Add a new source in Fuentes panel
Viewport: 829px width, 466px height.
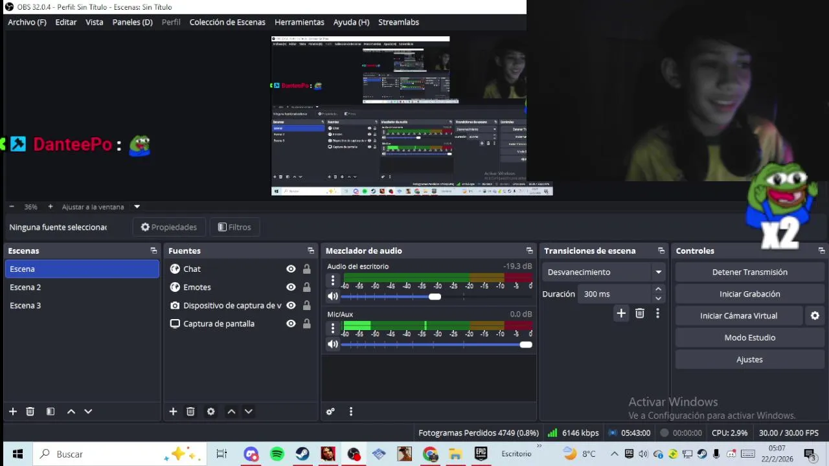[173, 412]
